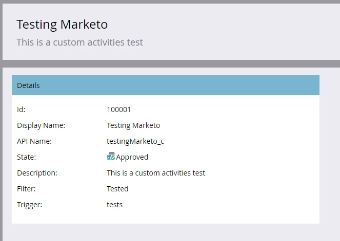Click the 'API Name:' field label
Screen dimensions: 340x241
click(34, 141)
